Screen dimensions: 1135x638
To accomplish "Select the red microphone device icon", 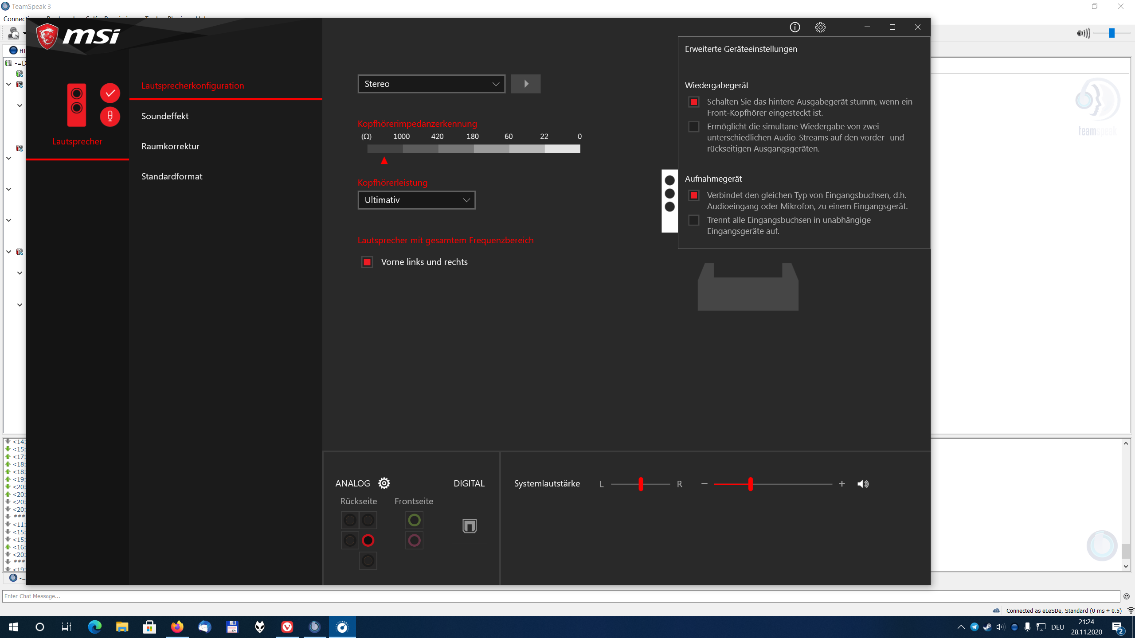I will [x=110, y=117].
